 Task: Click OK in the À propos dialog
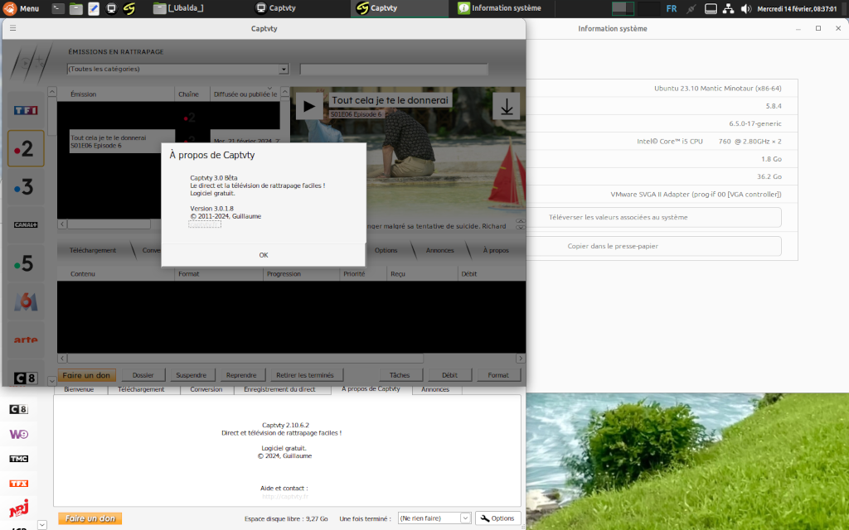[263, 254]
